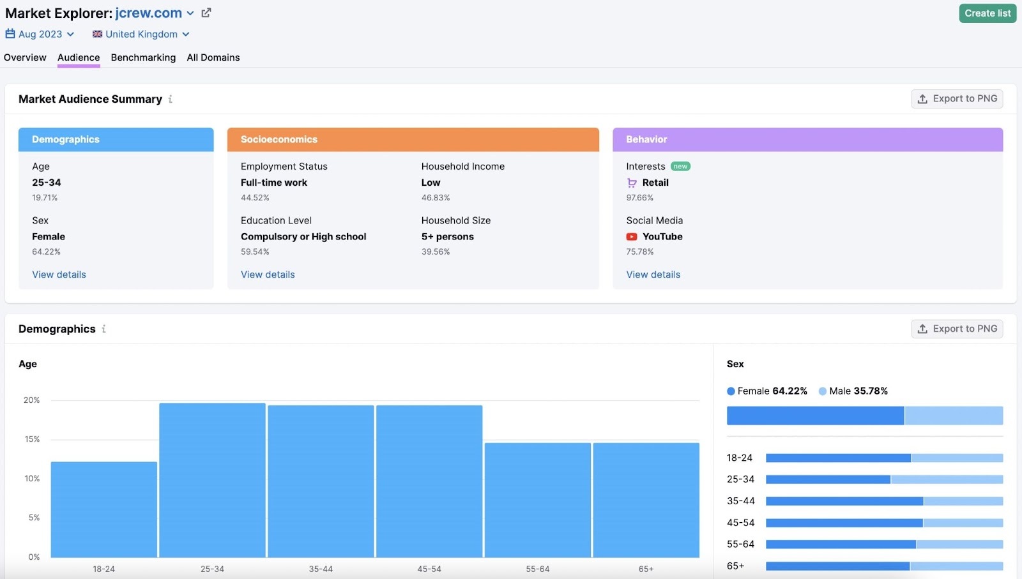This screenshot has width=1022, height=579.
Task: Open jcrew.com via external link icon
Action: tap(206, 13)
